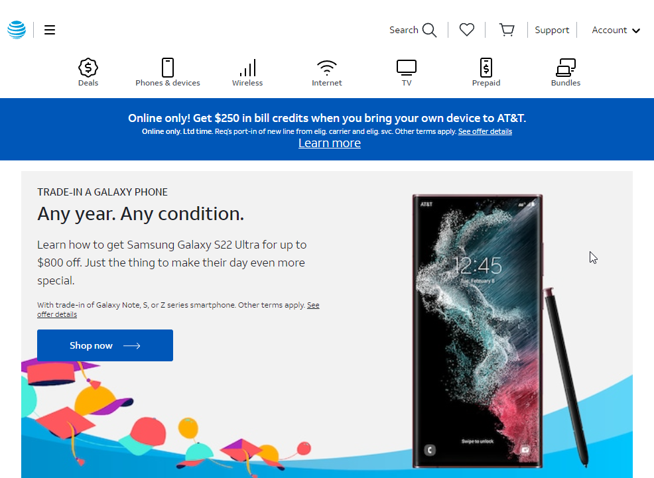
Task: Click the Galaxy S22 Ultra phone image
Action: coord(478,331)
